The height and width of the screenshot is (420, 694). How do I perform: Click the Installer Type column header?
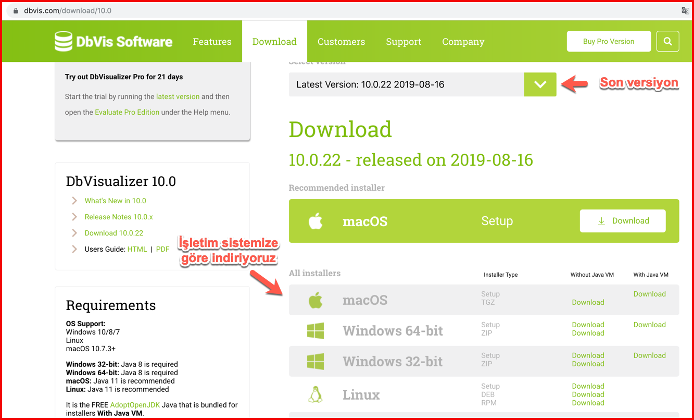(500, 275)
